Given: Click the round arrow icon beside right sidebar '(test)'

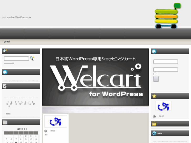Looking at the screenshot, I should click(x=154, y=116).
